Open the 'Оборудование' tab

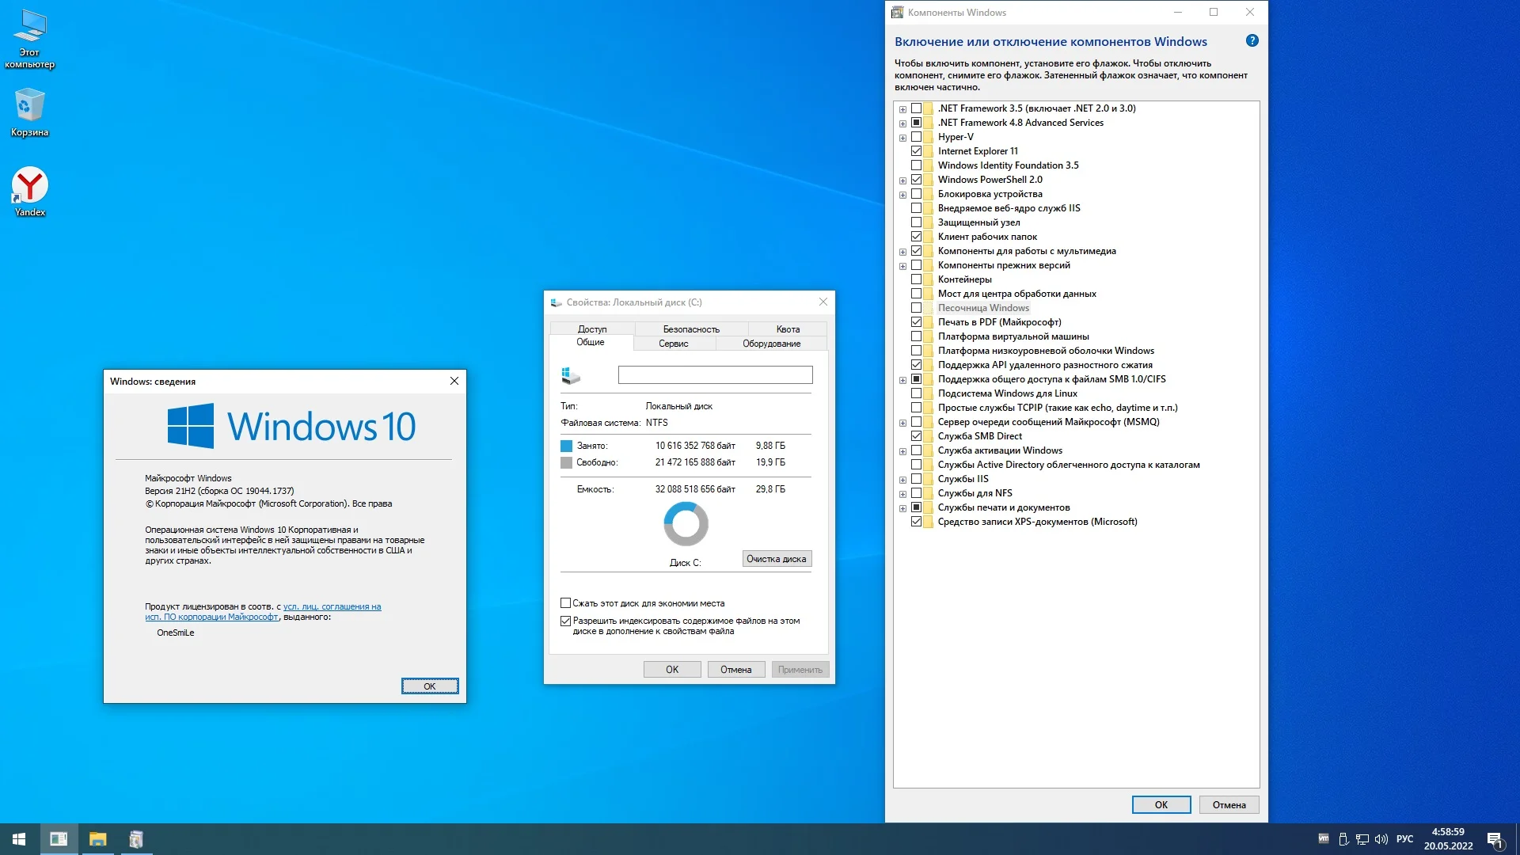(x=771, y=344)
